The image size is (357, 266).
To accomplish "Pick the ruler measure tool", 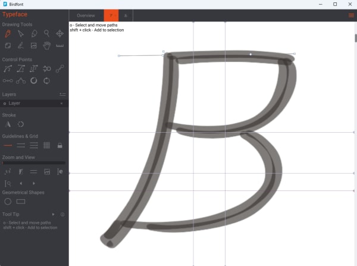I will coord(60,45).
